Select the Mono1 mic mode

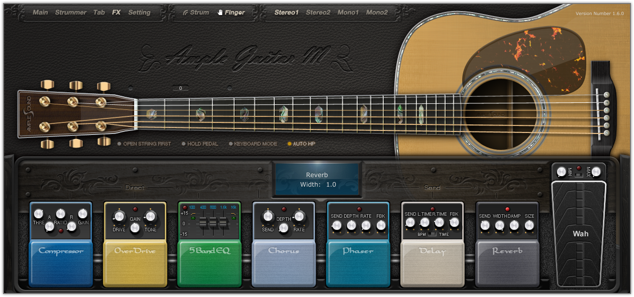348,13
